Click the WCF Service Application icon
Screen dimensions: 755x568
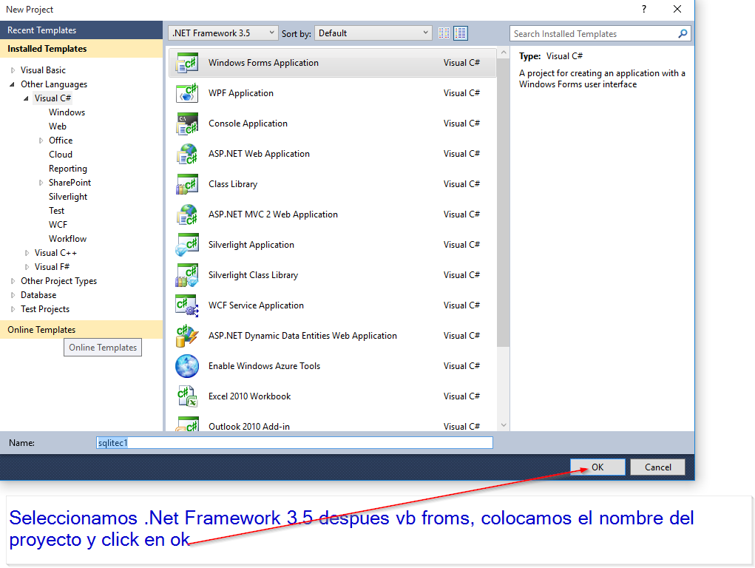[187, 305]
